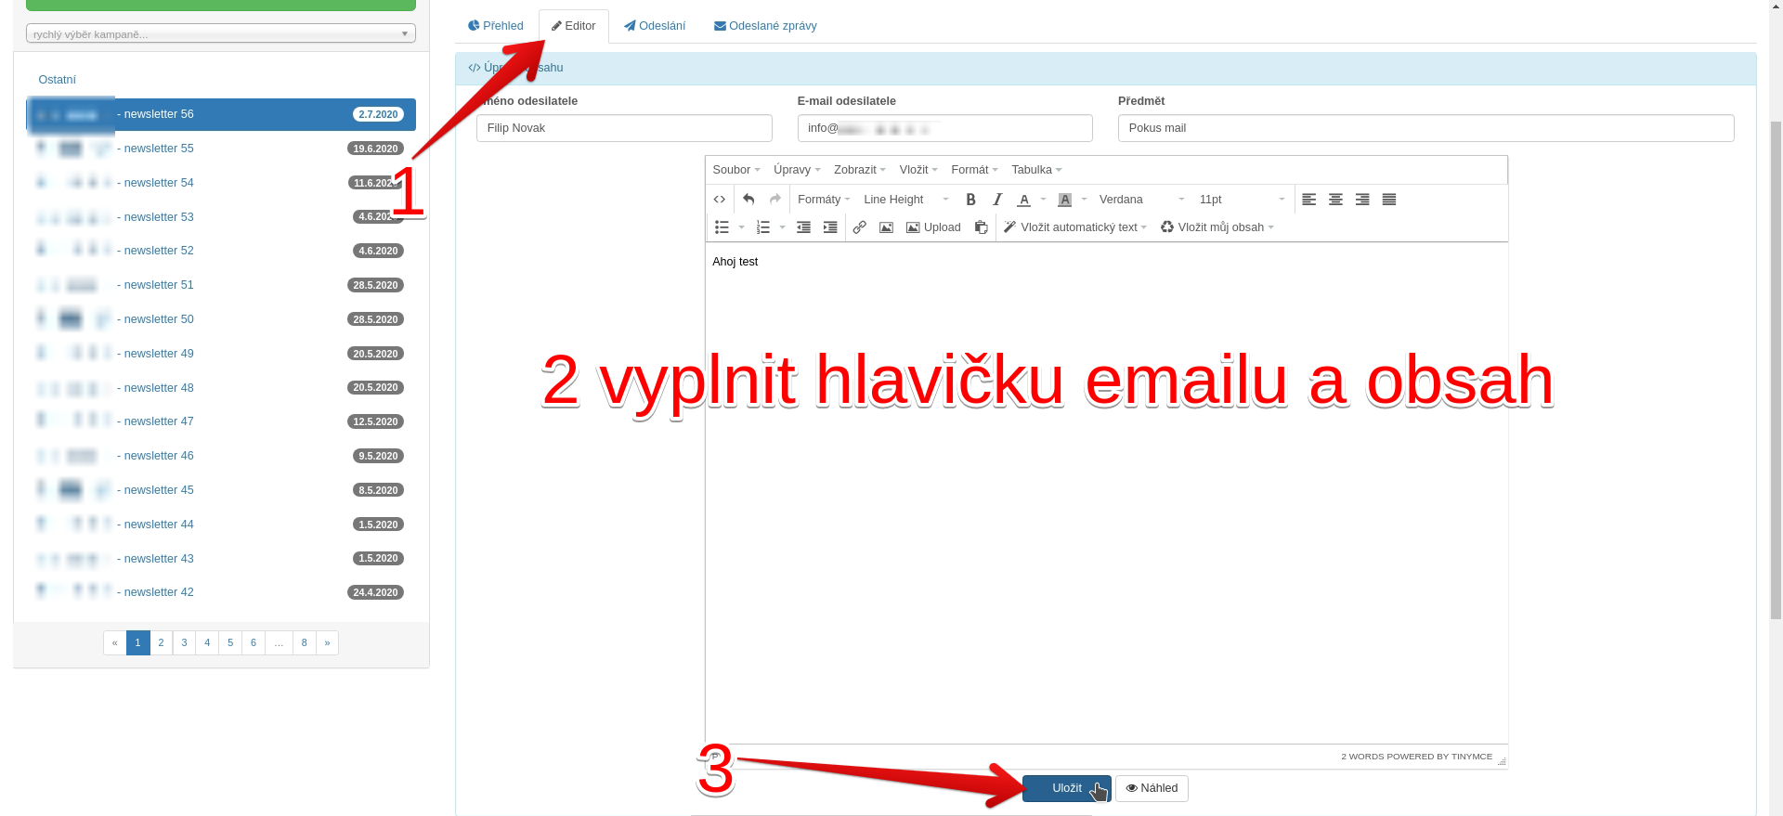The image size is (1783, 816).
Task: Open the Verdana font dropdown
Action: pyautogui.click(x=1142, y=200)
